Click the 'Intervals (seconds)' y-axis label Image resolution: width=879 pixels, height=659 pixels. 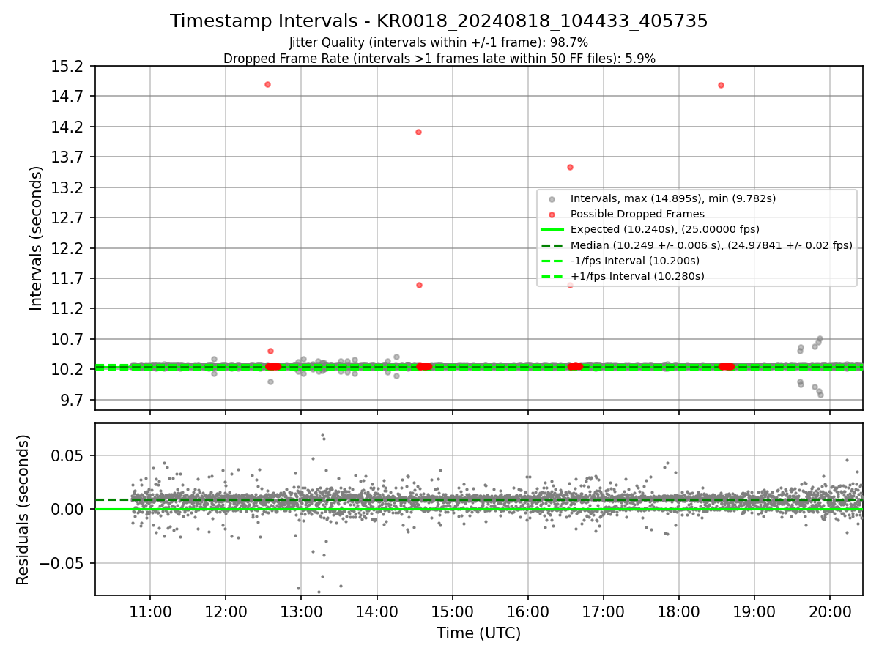click(37, 238)
